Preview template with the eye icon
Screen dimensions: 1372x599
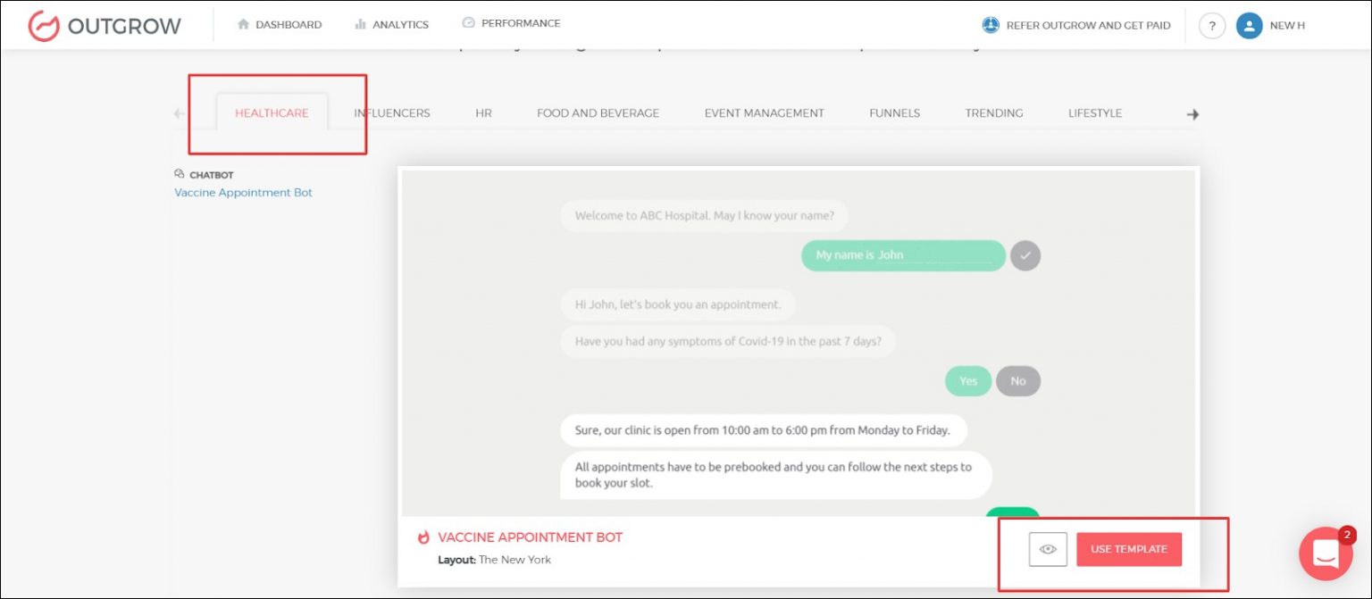[x=1048, y=549]
